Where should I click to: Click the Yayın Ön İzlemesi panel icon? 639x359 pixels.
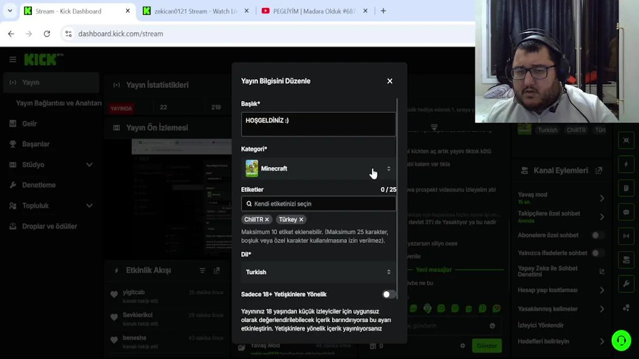[x=116, y=128]
